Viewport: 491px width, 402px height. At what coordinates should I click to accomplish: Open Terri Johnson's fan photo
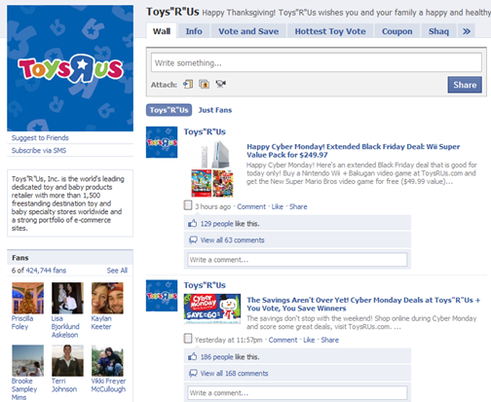67,360
